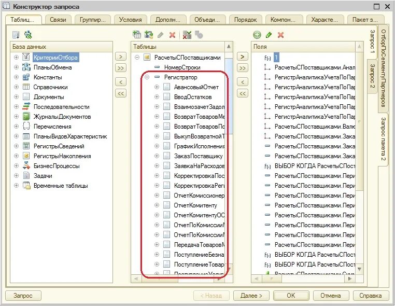This screenshot has height=306, width=395.
Task: Click the >> button between Таблицы and Поля
Action: tap(243, 68)
